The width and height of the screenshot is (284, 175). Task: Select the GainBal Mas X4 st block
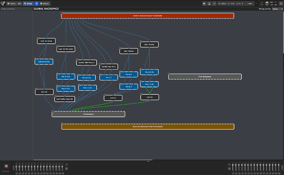109,67
